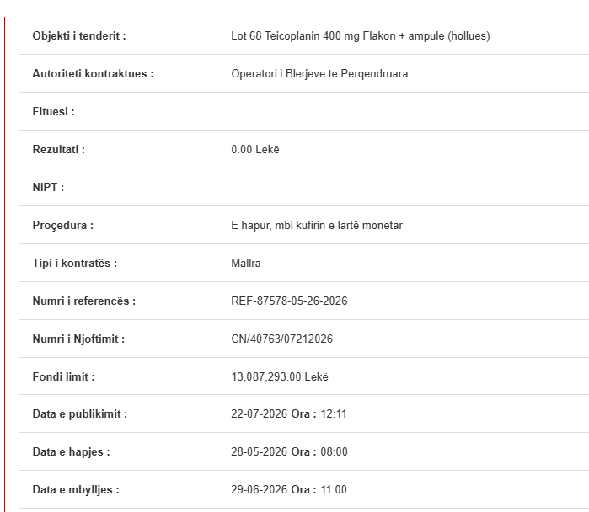Click opening date 28-05-2026
Viewport: 589px width, 512px height.
tap(260, 451)
